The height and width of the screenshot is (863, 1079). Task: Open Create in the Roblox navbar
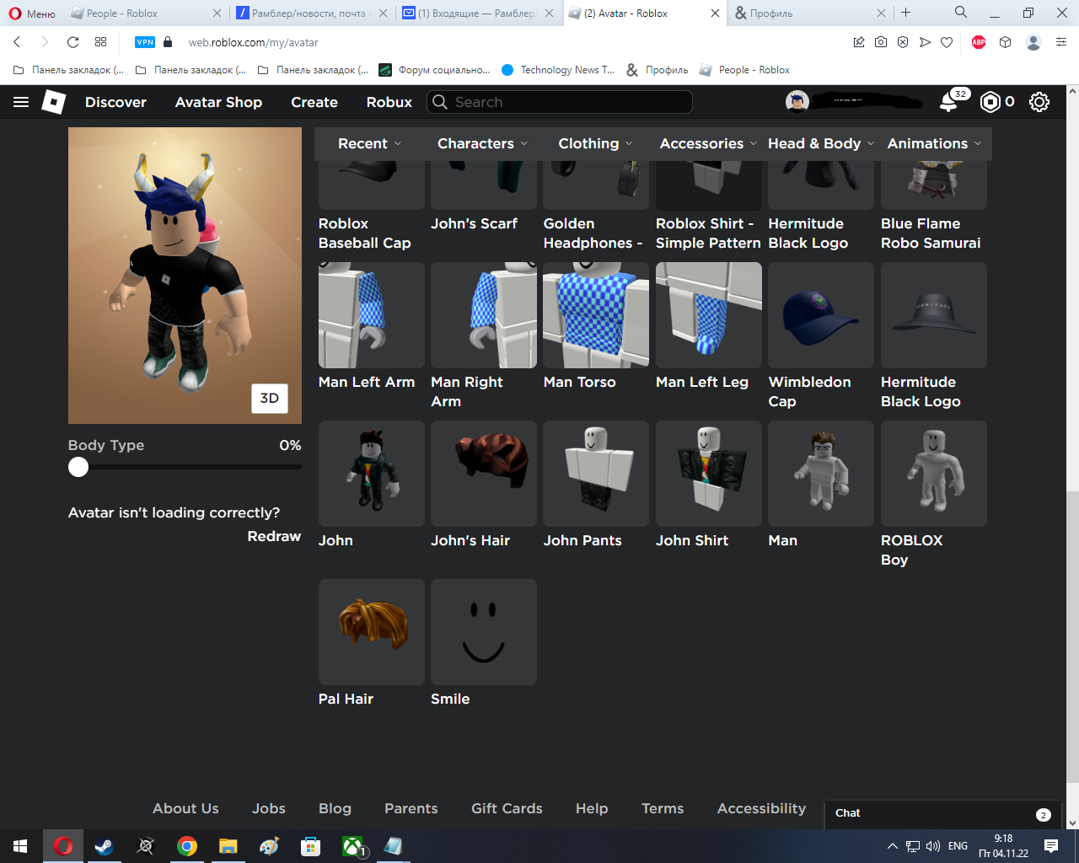[x=314, y=102]
